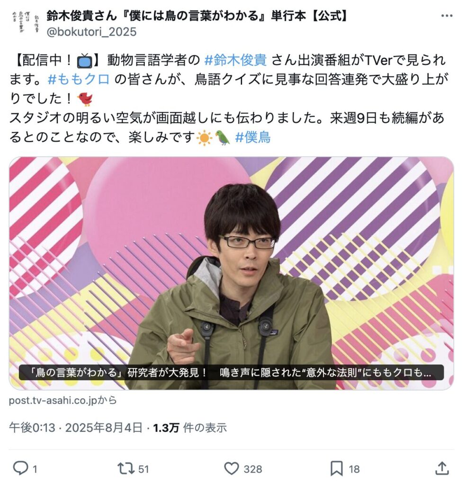This screenshot has height=485, width=466.
Task: Open the account profile avatar image
Action: point(26,22)
